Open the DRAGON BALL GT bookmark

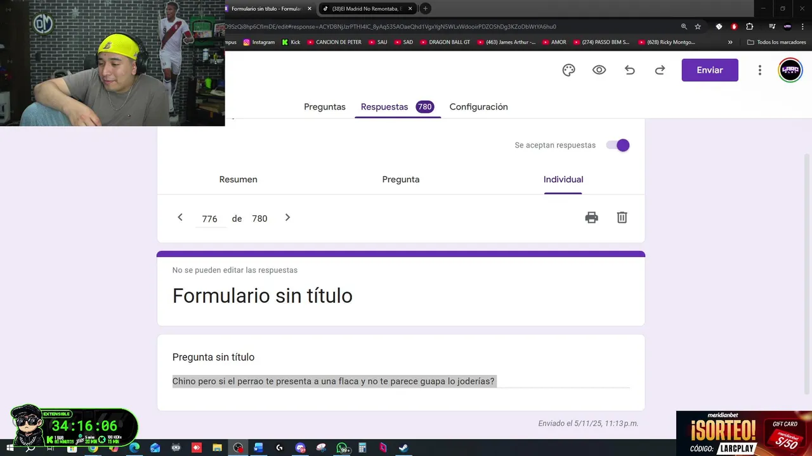coord(445,42)
